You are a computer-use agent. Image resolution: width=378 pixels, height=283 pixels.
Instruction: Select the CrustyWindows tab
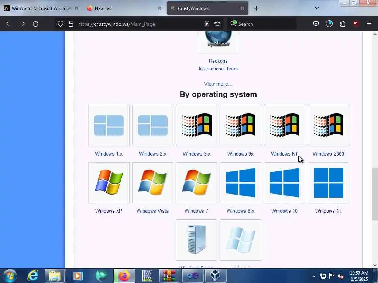point(207,8)
